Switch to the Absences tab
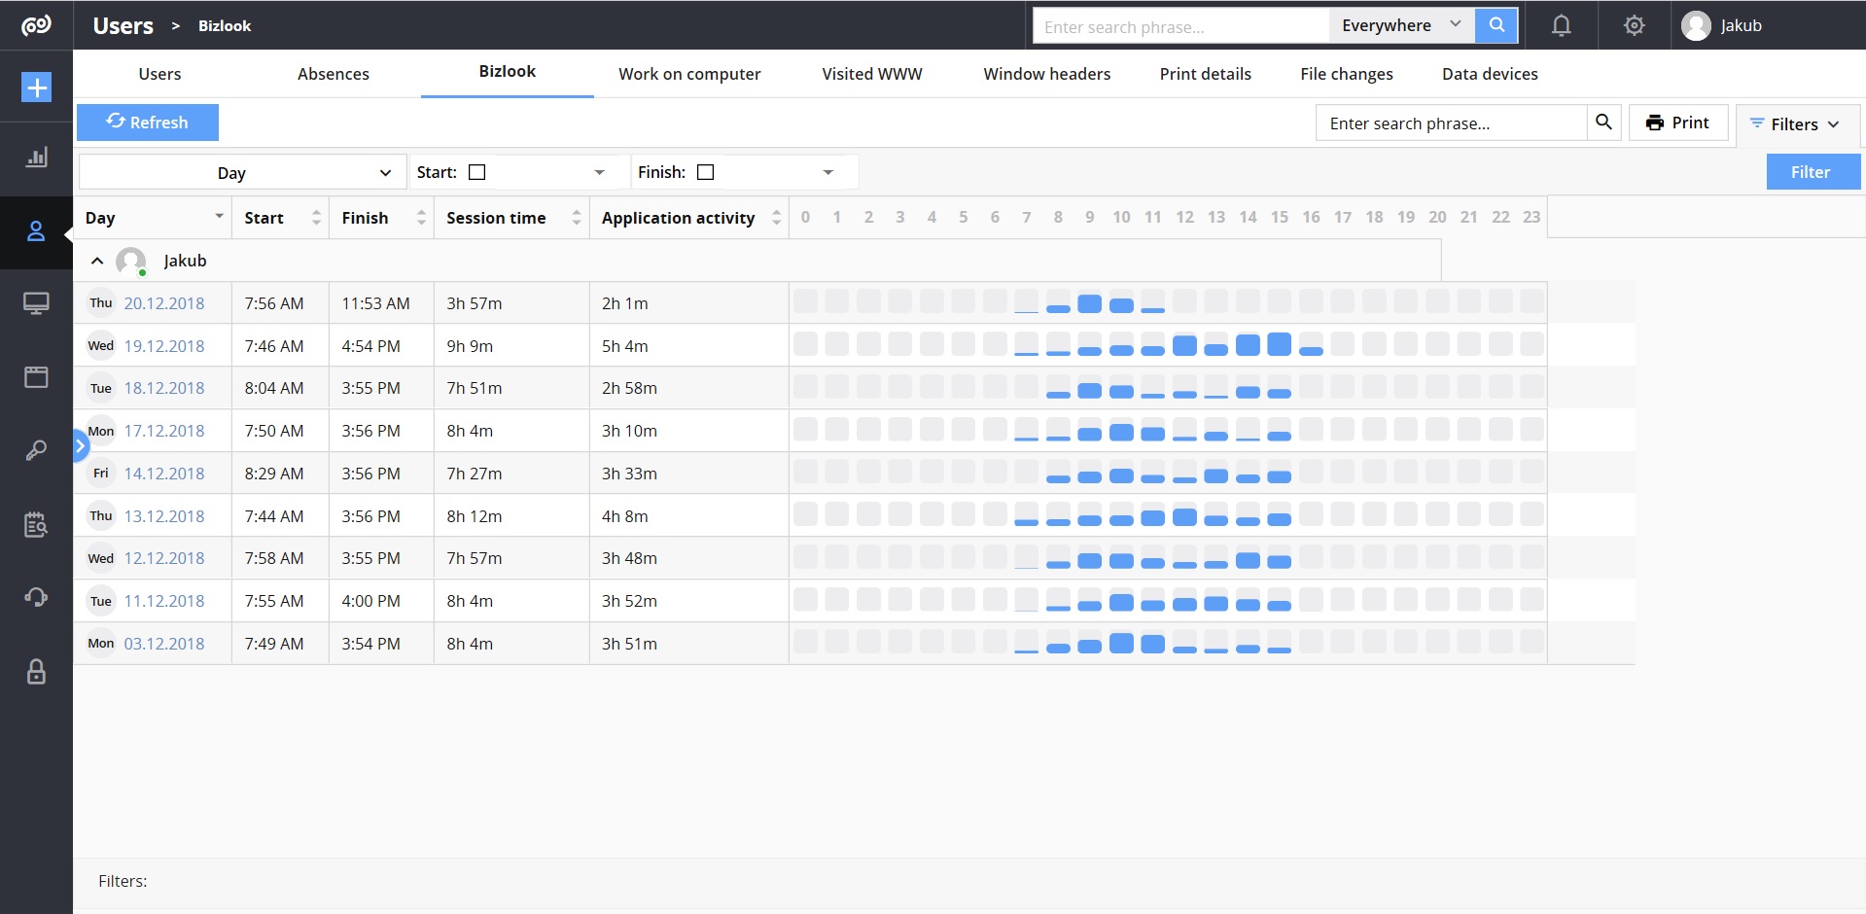Screen dimensions: 1866x914 (x=334, y=74)
